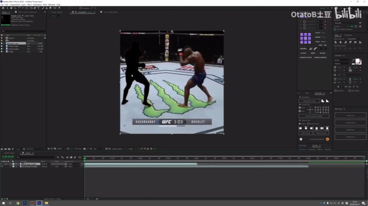Collapse the Auto Mode section arrow
The height and width of the screenshot is (206, 368).
coord(300,97)
